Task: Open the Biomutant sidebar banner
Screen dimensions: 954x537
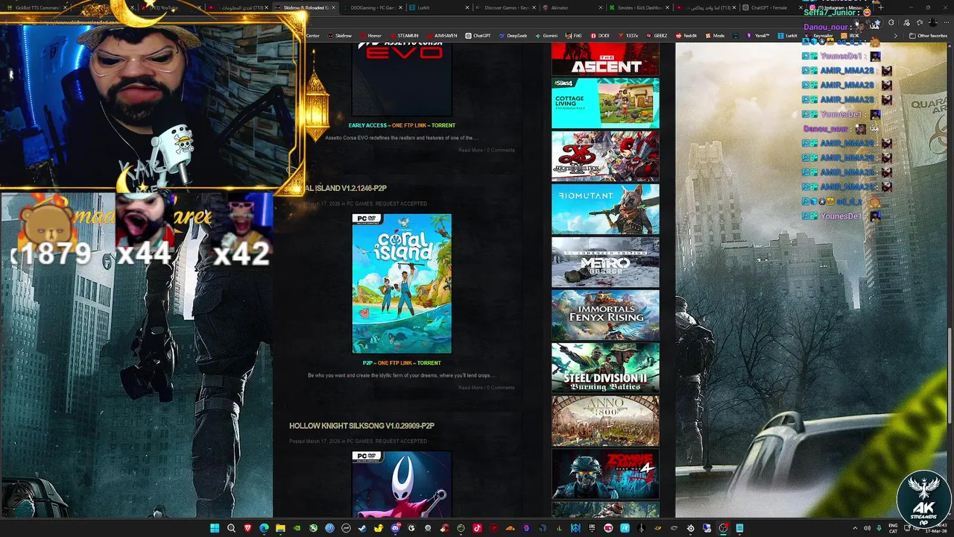Action: click(x=605, y=210)
